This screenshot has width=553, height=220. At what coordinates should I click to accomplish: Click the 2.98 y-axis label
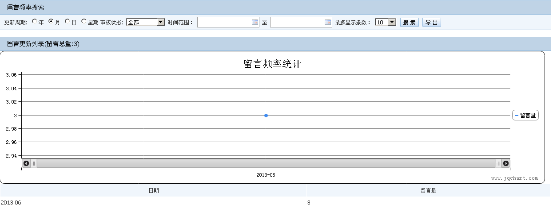pos(11,129)
